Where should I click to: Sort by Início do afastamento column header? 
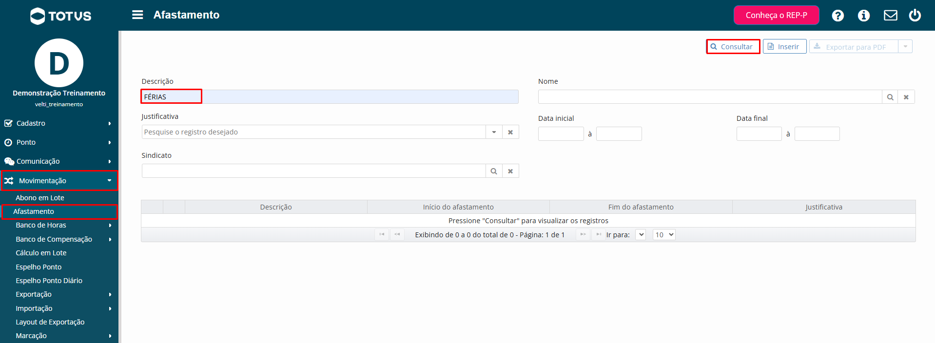pyautogui.click(x=458, y=207)
